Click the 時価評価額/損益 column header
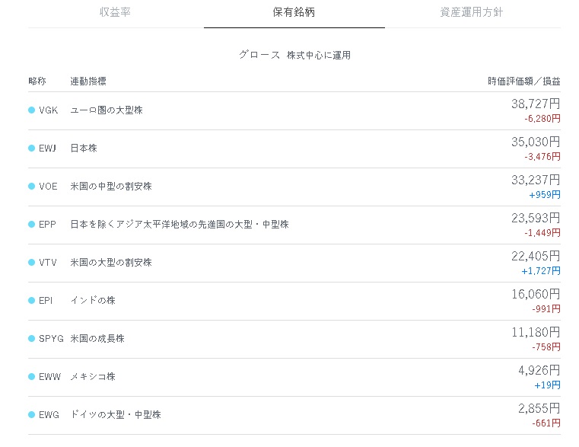The height and width of the screenshot is (447, 579). (524, 81)
